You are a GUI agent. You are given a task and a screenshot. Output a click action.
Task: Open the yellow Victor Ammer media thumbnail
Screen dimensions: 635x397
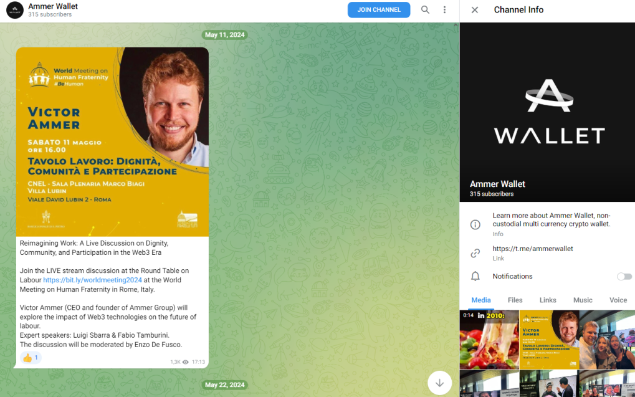click(x=549, y=340)
